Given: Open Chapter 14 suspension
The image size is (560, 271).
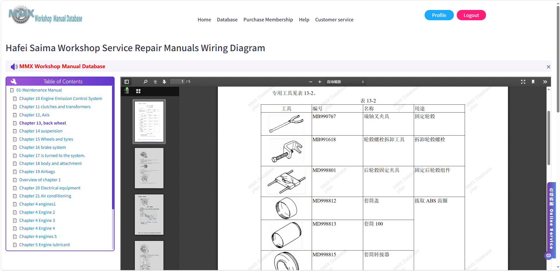Looking at the screenshot, I should pos(41,131).
